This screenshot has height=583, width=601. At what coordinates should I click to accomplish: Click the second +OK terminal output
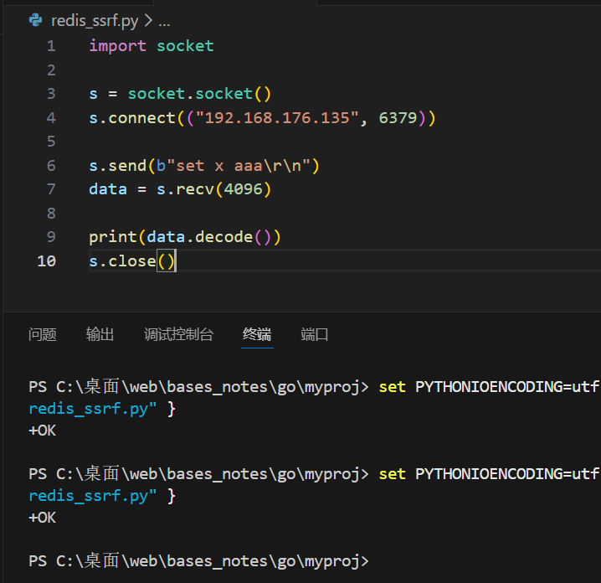point(43,518)
